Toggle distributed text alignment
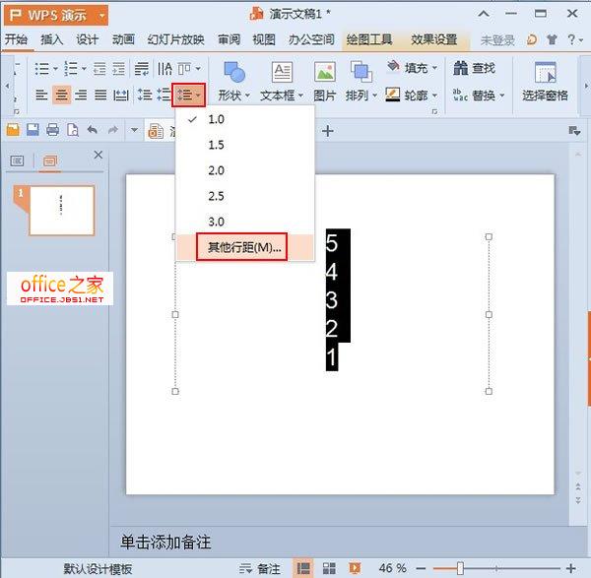Viewport: 591px width, 578px height. (120, 95)
